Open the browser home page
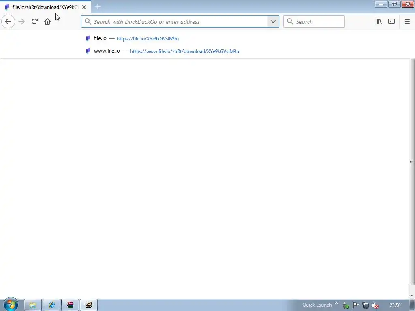Screen dimensions: 415x311 [x=47, y=21]
